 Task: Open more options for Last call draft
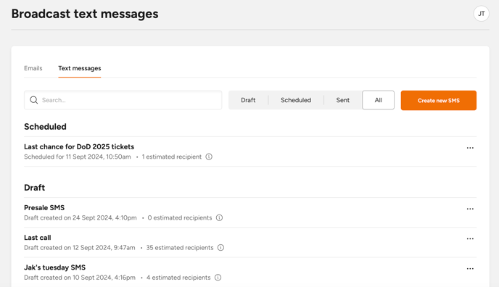tap(470, 238)
